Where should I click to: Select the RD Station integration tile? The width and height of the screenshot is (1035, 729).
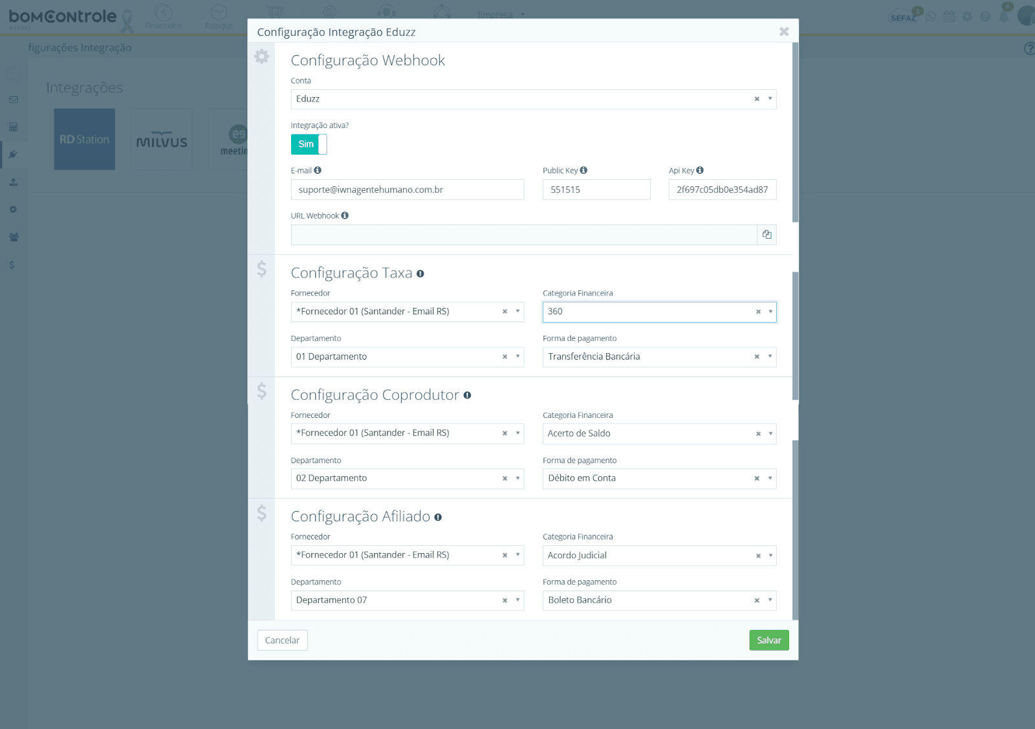85,139
